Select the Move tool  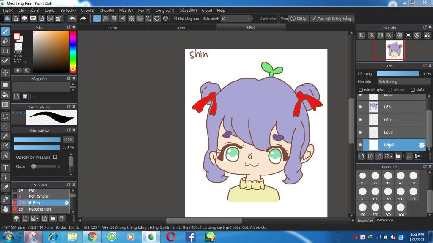(x=5, y=73)
